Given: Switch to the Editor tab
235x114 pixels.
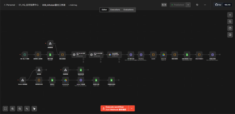Looking at the screenshot, I should pos(104,10).
